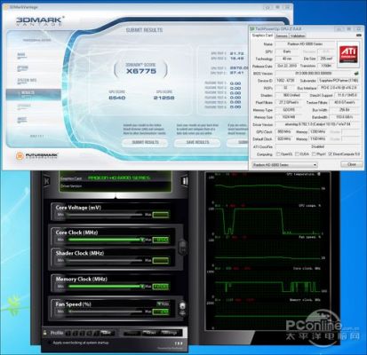Click Close in the GPU-Z window
Viewport: 367px width, 355px height.
(x=351, y=164)
